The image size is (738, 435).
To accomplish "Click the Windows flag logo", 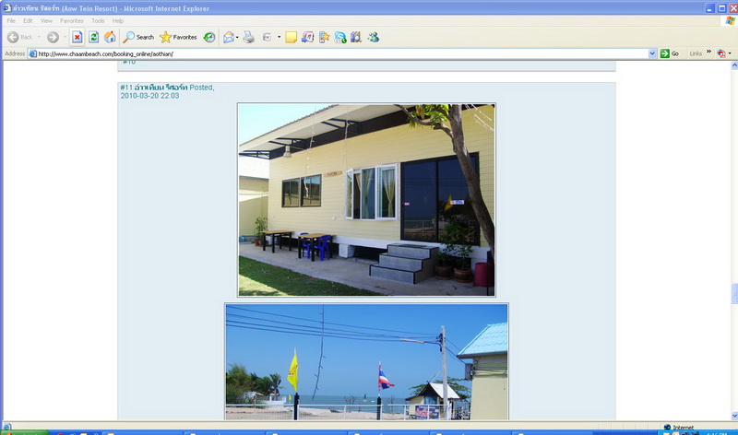I will tap(730, 20).
